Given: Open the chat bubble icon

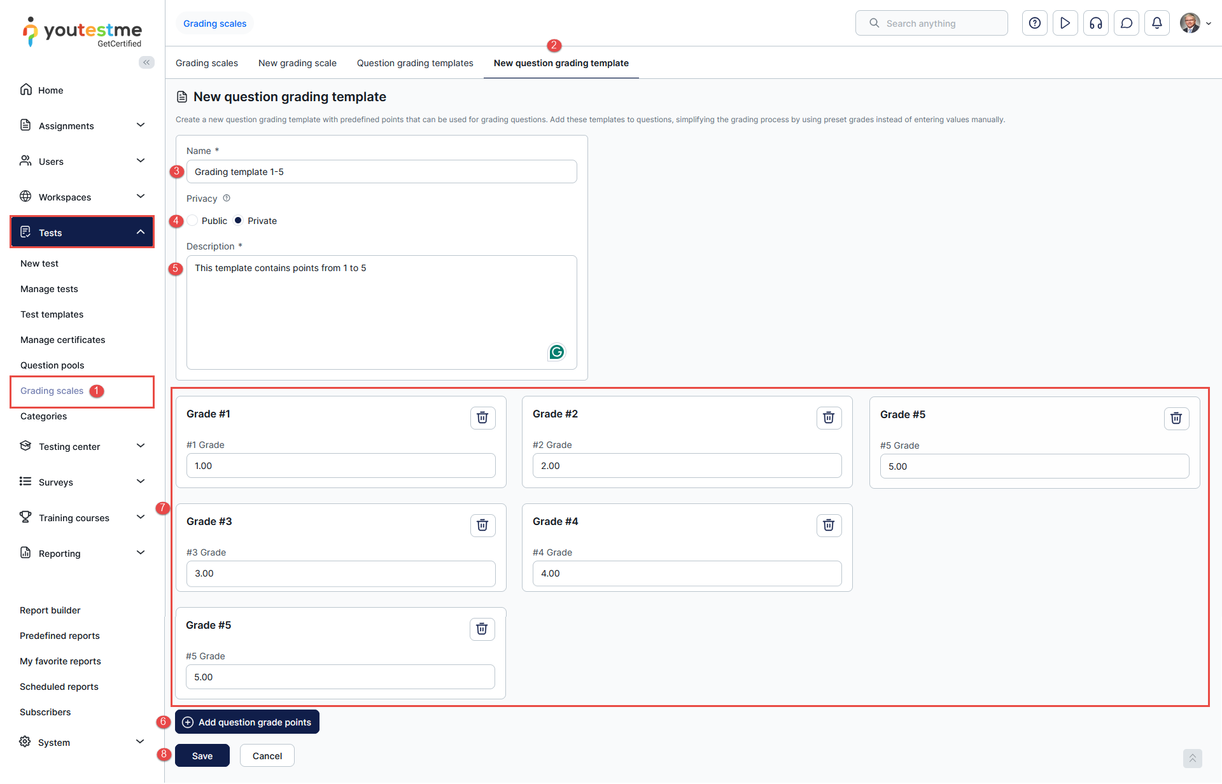Looking at the screenshot, I should (x=1126, y=24).
